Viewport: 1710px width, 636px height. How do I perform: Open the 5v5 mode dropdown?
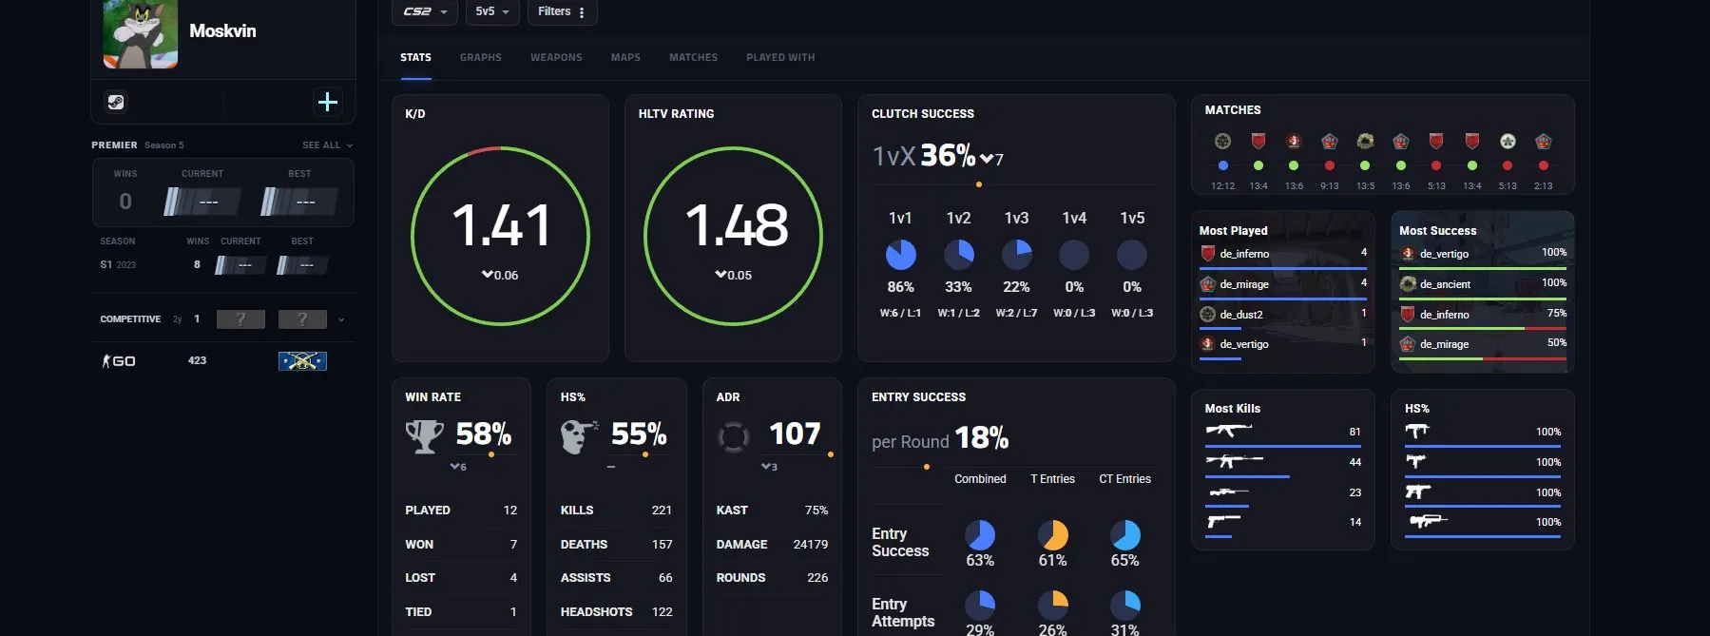[x=492, y=11]
